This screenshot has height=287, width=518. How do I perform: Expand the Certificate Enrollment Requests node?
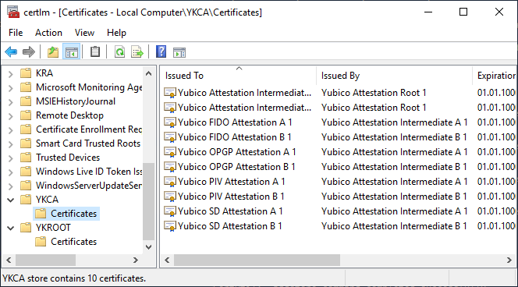[11, 129]
